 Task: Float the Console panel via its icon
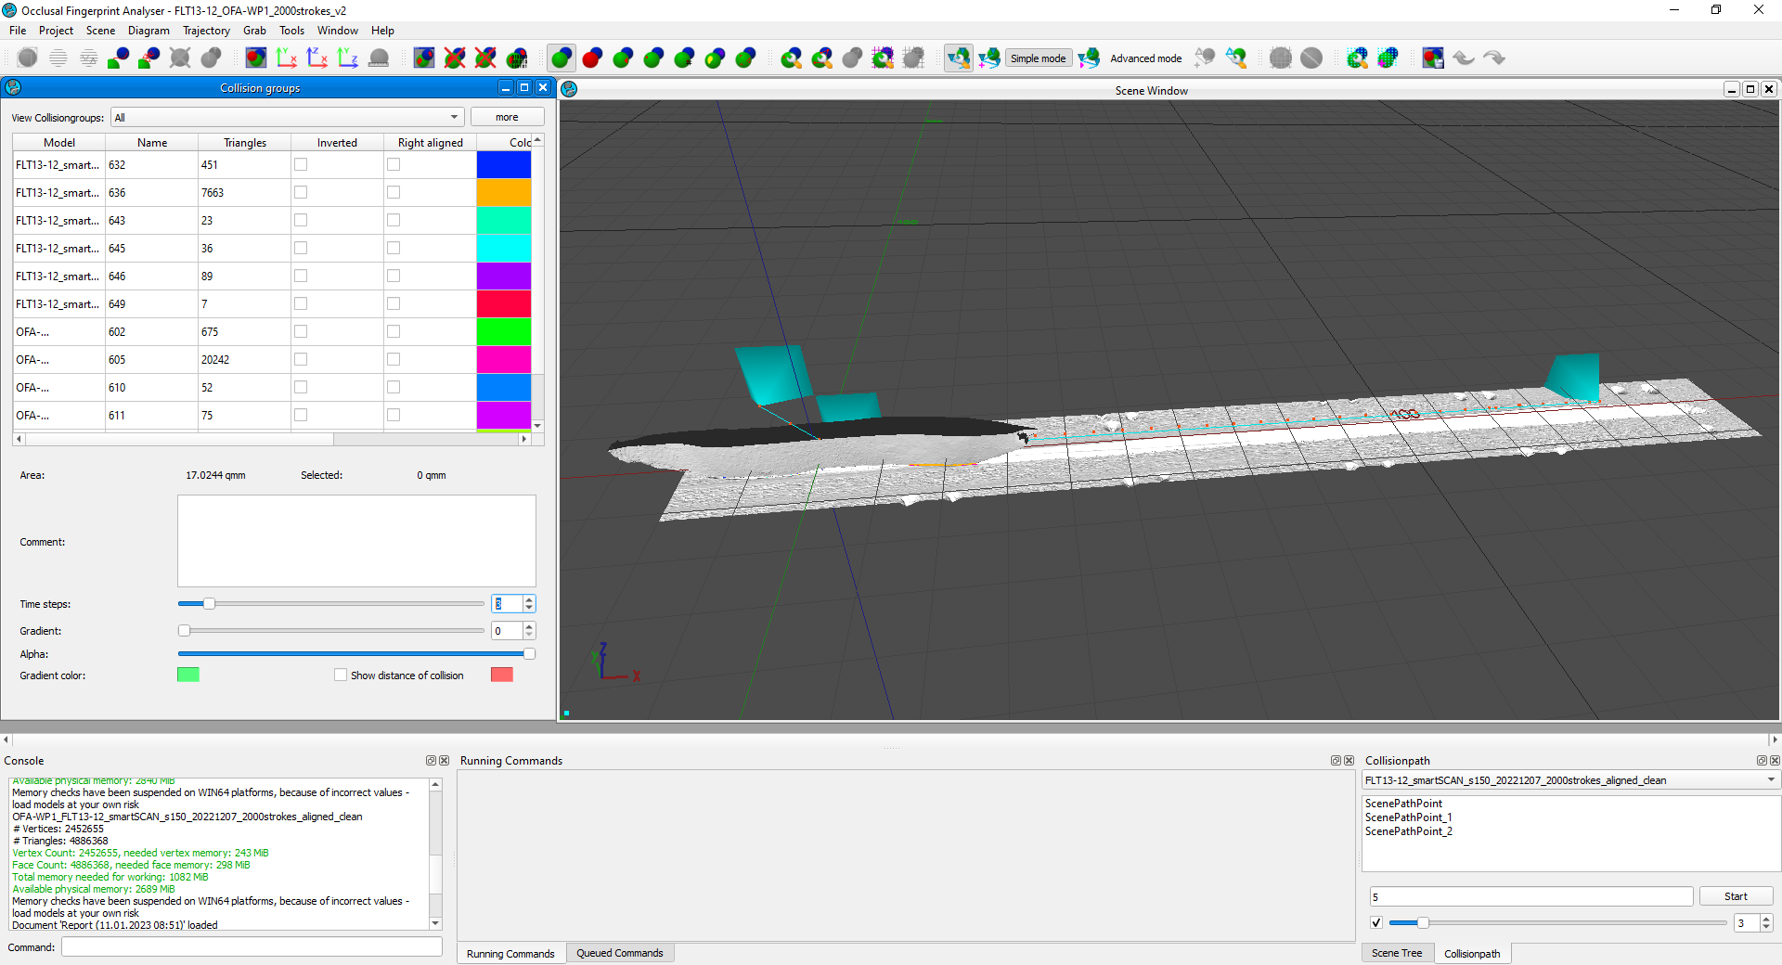(x=431, y=761)
